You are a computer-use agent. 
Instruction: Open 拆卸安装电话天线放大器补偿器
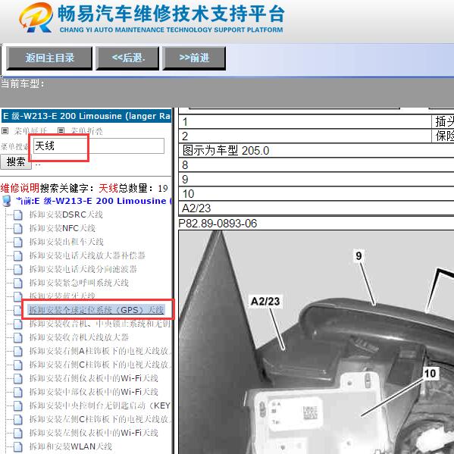[x=87, y=255]
